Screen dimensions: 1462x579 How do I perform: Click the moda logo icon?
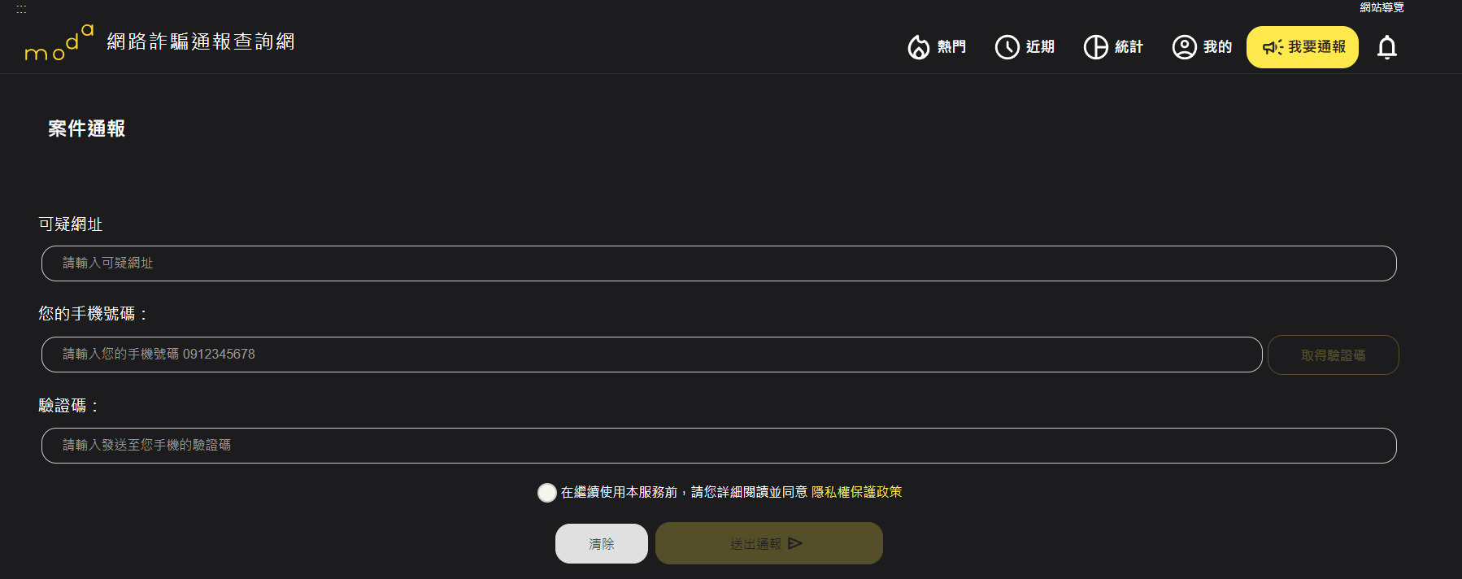59,43
